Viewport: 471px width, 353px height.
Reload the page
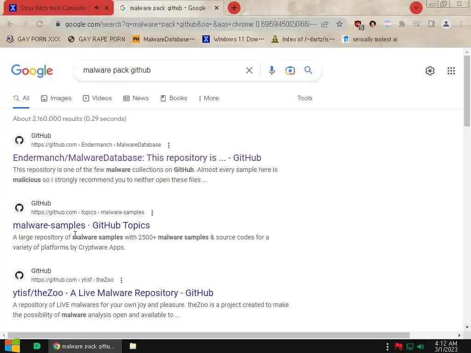[x=40, y=24]
